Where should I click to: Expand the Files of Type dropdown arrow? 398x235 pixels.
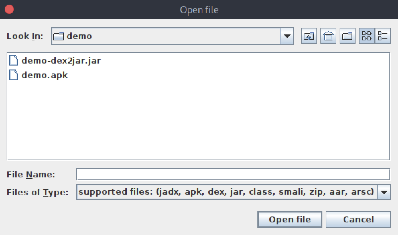pyautogui.click(x=384, y=192)
